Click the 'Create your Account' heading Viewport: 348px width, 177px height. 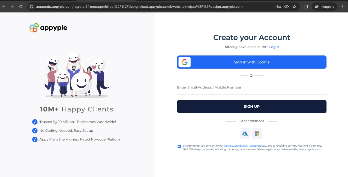coord(252,37)
